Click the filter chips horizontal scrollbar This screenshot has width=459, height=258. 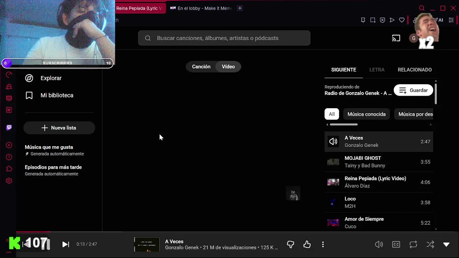point(344,124)
